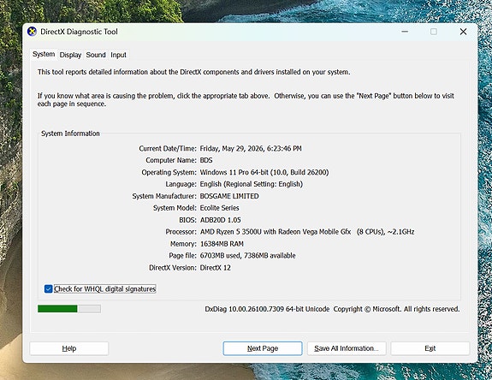Open the Input tab
This screenshot has height=380, width=492.
(118, 55)
